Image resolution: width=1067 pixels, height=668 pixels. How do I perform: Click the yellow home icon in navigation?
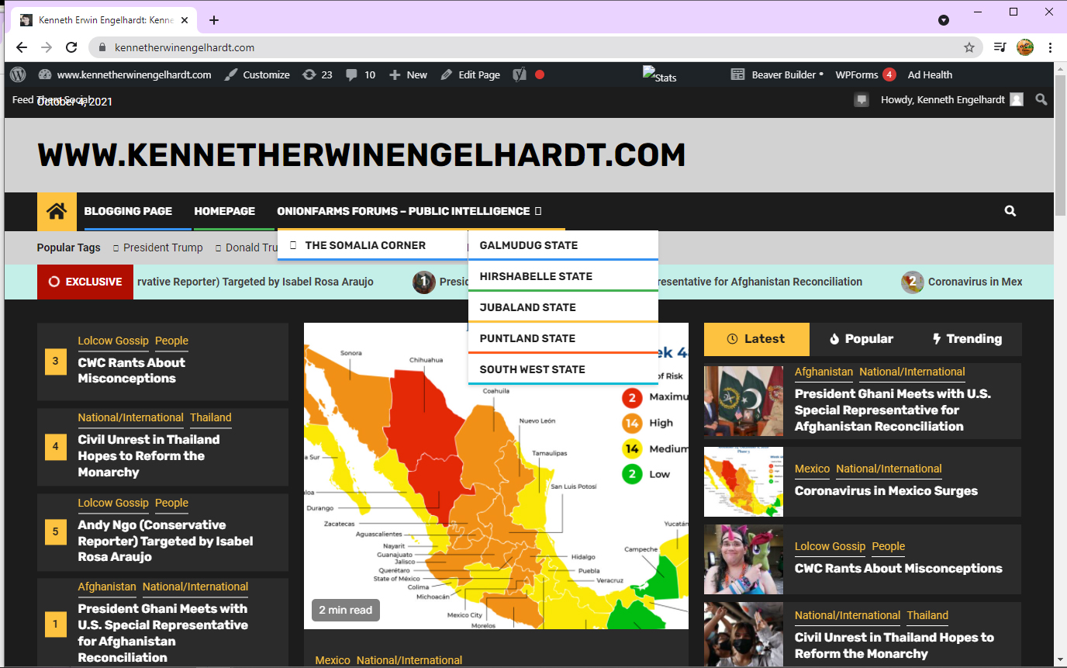(57, 211)
